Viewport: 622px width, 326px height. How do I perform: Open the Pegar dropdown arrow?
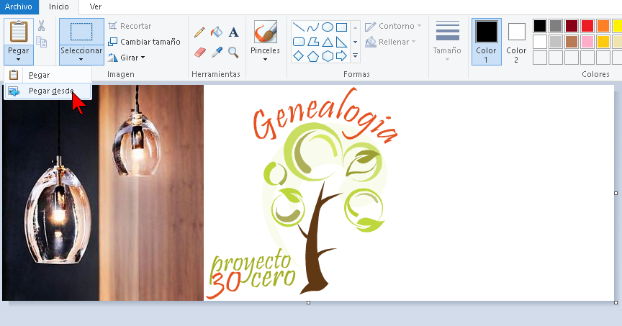click(18, 60)
